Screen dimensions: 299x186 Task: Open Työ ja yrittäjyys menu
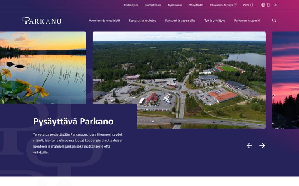click(215, 21)
